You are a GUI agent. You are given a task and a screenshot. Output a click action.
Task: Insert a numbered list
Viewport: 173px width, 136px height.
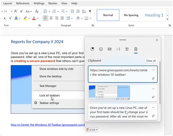coord(54,11)
